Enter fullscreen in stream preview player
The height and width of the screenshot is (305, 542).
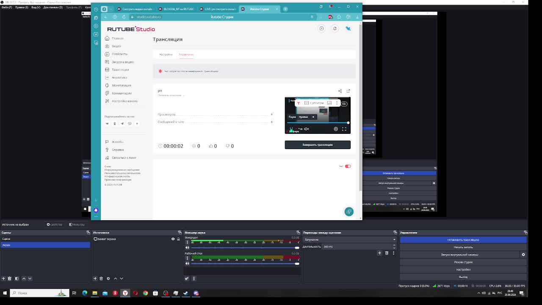(344, 129)
